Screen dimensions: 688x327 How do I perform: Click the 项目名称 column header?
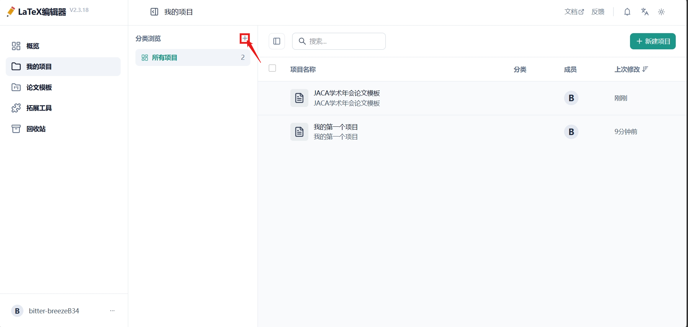click(303, 70)
